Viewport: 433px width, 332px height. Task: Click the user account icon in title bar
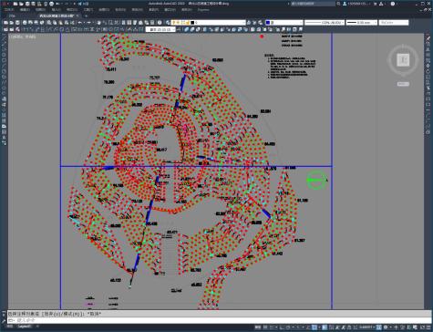point(345,4)
